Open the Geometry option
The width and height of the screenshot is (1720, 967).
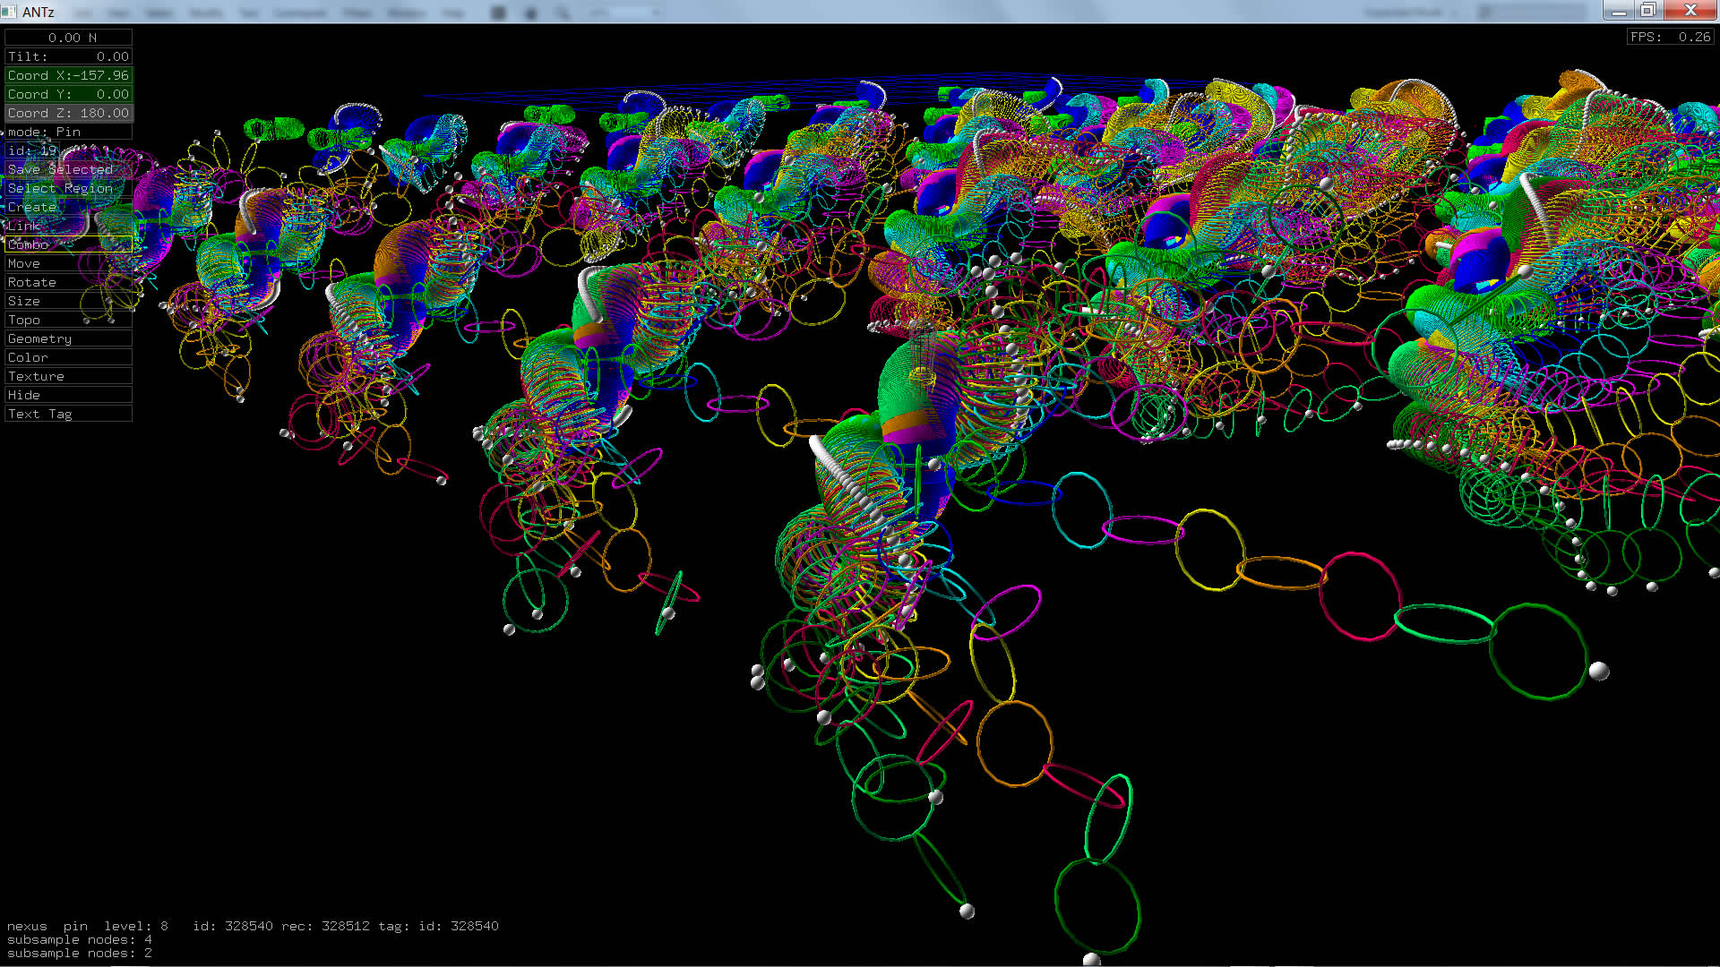pyautogui.click(x=68, y=338)
